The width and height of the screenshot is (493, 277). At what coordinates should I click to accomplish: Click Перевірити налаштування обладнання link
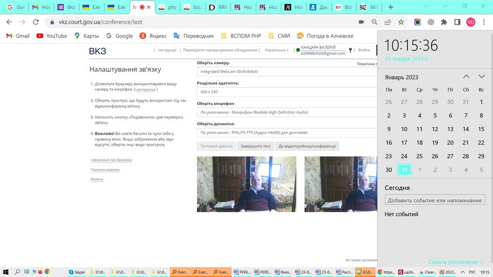tap(220, 50)
